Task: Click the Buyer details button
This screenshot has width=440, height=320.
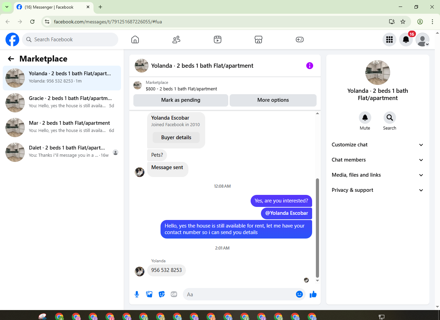Action: 176,137
